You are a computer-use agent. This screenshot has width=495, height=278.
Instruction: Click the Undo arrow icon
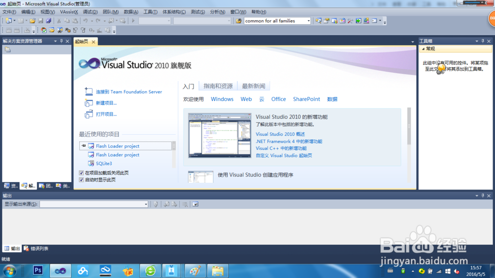click(86, 21)
